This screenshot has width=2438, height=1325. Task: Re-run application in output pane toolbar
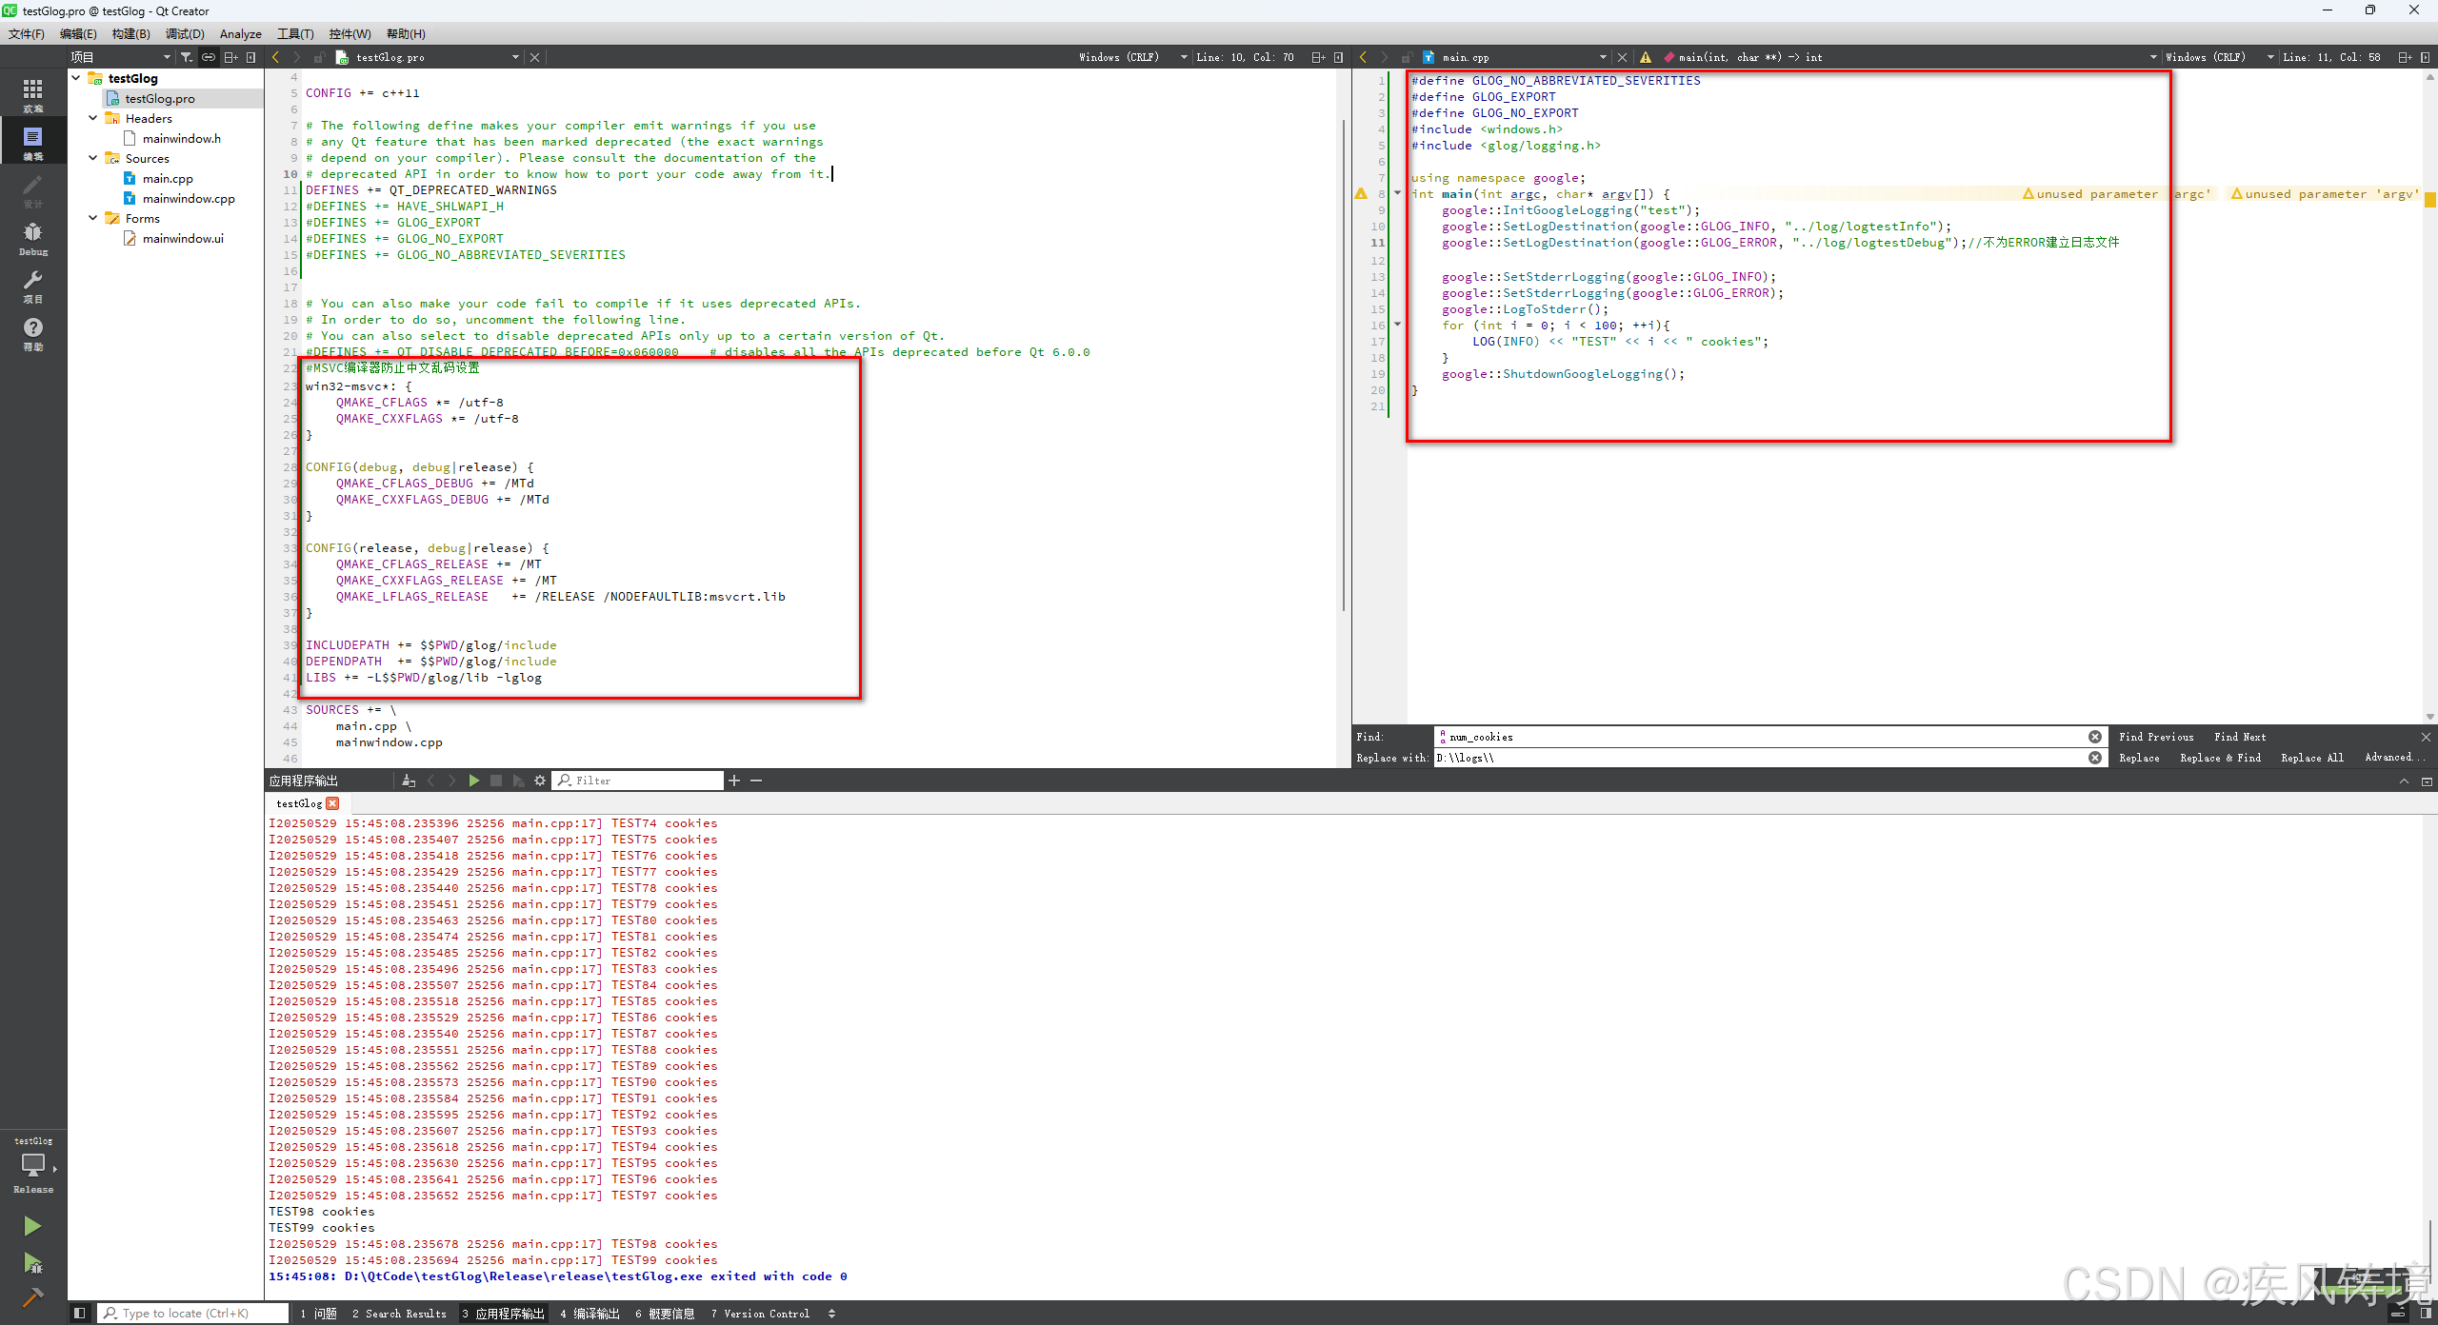coord(473,781)
